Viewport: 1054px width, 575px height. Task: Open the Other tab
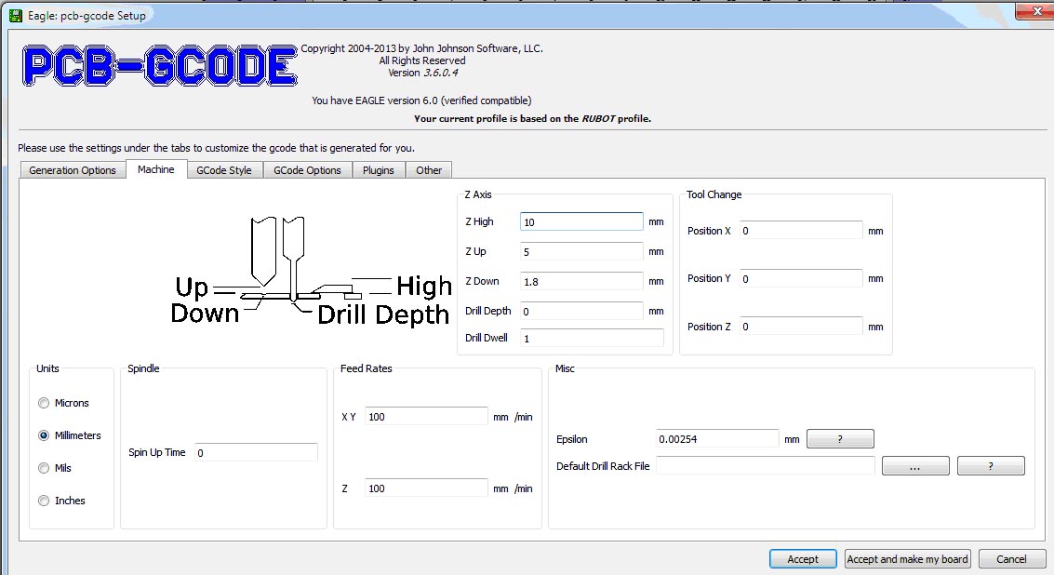[x=429, y=170]
